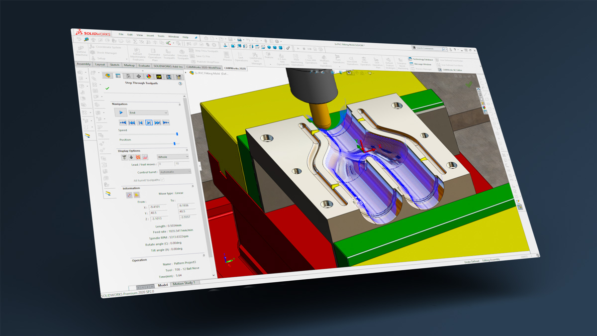This screenshot has width=597, height=336.
Task: Click the single step forward button
Action: (x=149, y=122)
